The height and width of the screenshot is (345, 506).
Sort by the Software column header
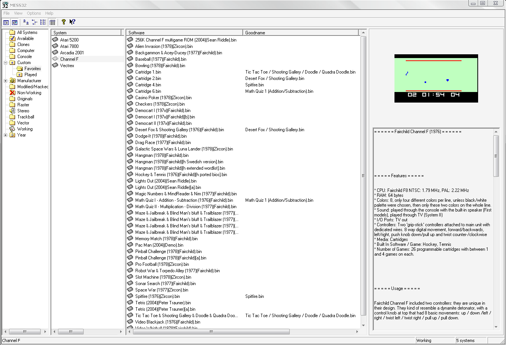coord(184,33)
